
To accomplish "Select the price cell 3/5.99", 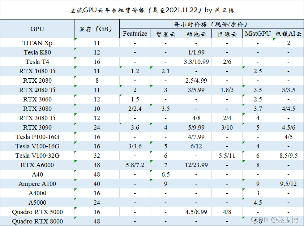I will 196,90.
